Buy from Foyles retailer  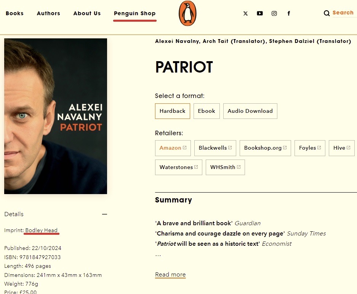(310, 148)
